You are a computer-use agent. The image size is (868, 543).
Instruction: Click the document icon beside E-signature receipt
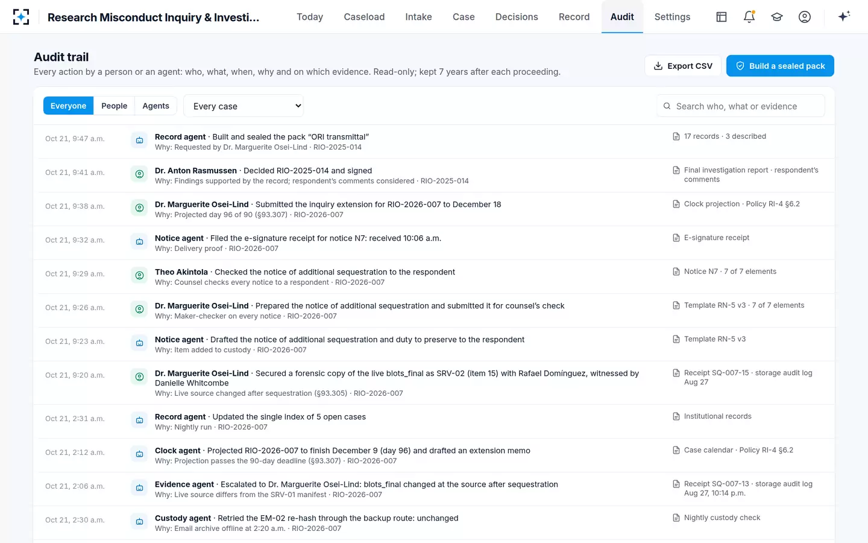click(676, 238)
